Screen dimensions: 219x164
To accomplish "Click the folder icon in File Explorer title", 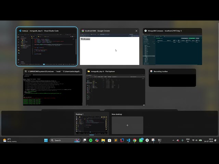I will coord(89,71).
